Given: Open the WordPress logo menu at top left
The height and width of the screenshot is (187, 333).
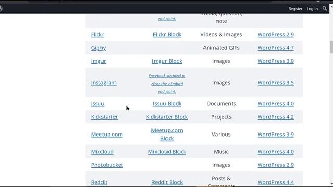Looking at the screenshot, I should pos(1,8).
